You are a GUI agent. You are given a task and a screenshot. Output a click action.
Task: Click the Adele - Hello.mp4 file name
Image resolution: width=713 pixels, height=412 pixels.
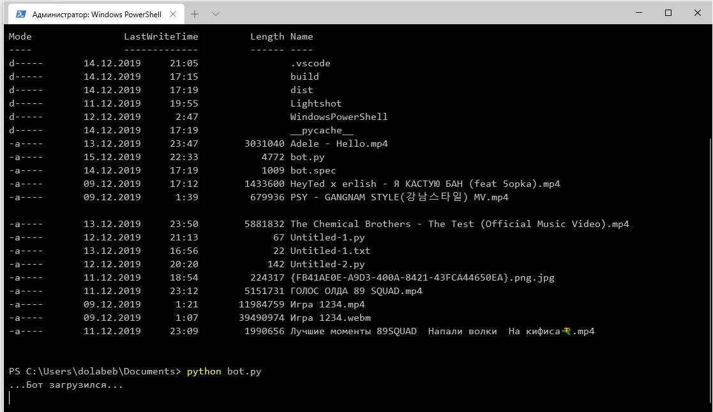339,143
